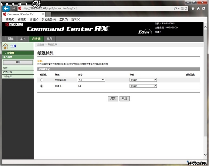This screenshot has width=209, height=166.
Task: Open the media type dropdown for manual tray
Action: [143, 80]
